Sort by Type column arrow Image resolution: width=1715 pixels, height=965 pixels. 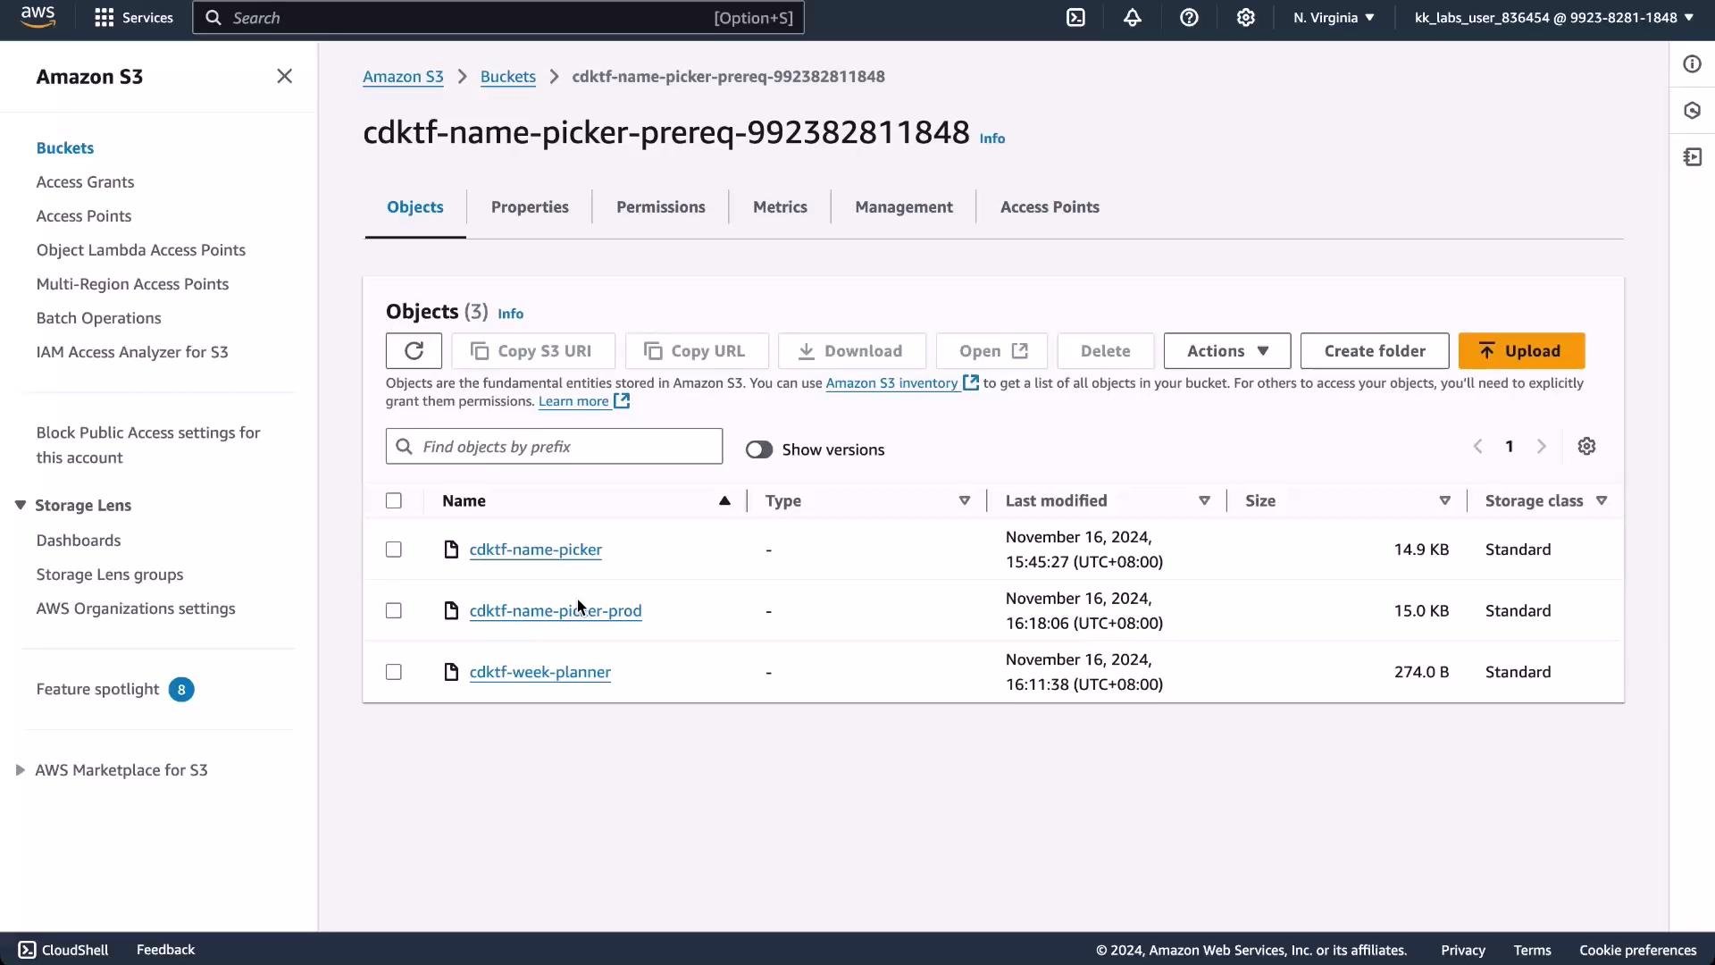pyautogui.click(x=965, y=501)
